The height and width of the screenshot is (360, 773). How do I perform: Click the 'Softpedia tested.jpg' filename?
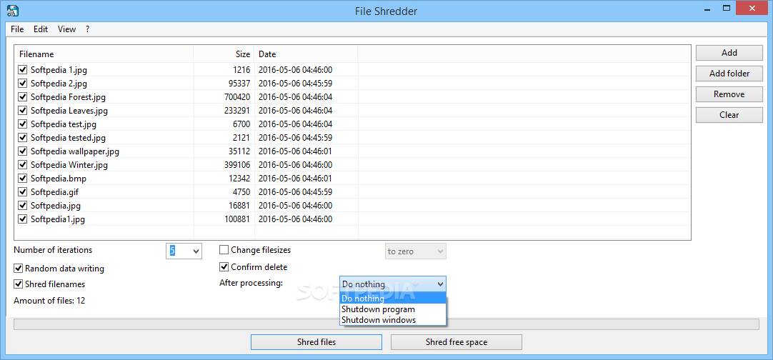click(68, 138)
